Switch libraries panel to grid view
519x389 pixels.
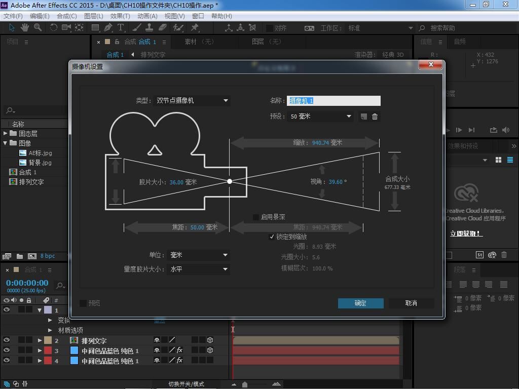[x=499, y=160]
